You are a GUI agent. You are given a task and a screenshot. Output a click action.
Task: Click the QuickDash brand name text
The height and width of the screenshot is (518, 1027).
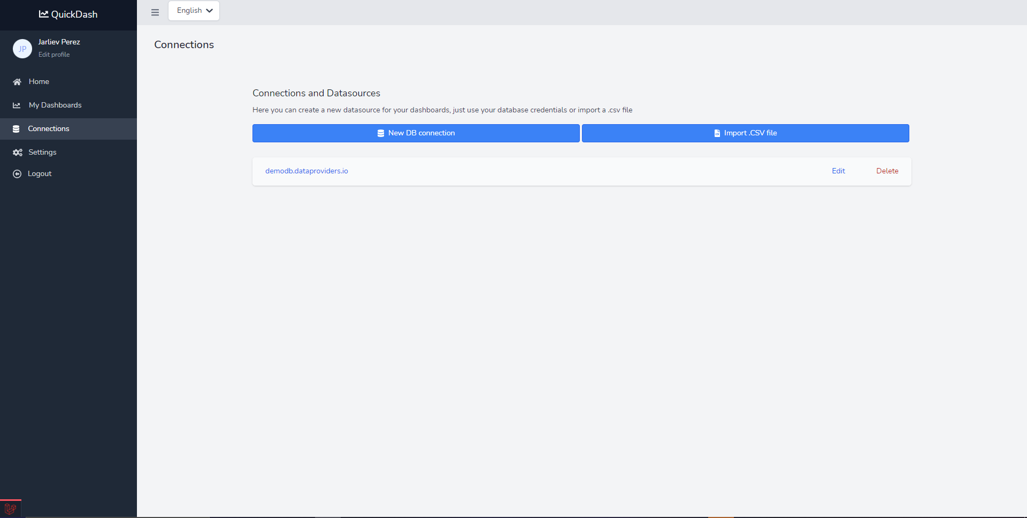point(74,14)
